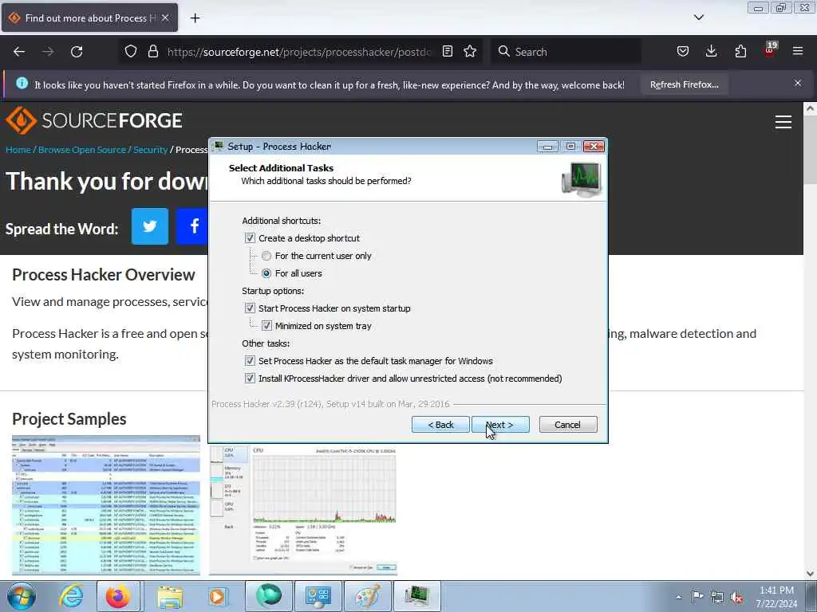Viewport: 817px width, 612px height.
Task: Click the SourceForge logo
Action: 94,120
